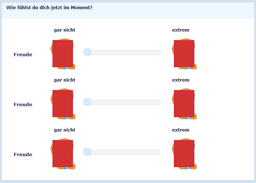Click the second row's Freude slider handle
This screenshot has height=183, width=256.
point(87,102)
